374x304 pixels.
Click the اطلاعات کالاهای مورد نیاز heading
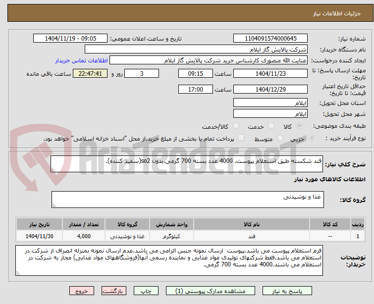(329, 179)
